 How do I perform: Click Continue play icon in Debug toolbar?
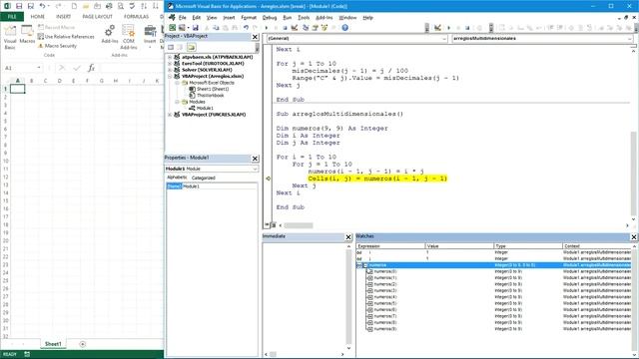click(448, 28)
